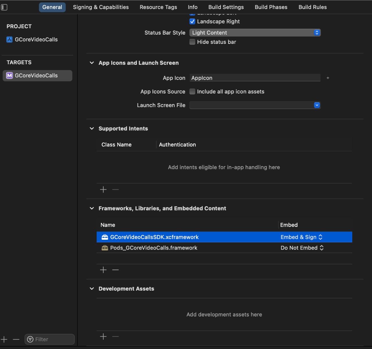This screenshot has width=372, height=349.
Task: Switch to Build Settings tab
Action: coord(226,7)
